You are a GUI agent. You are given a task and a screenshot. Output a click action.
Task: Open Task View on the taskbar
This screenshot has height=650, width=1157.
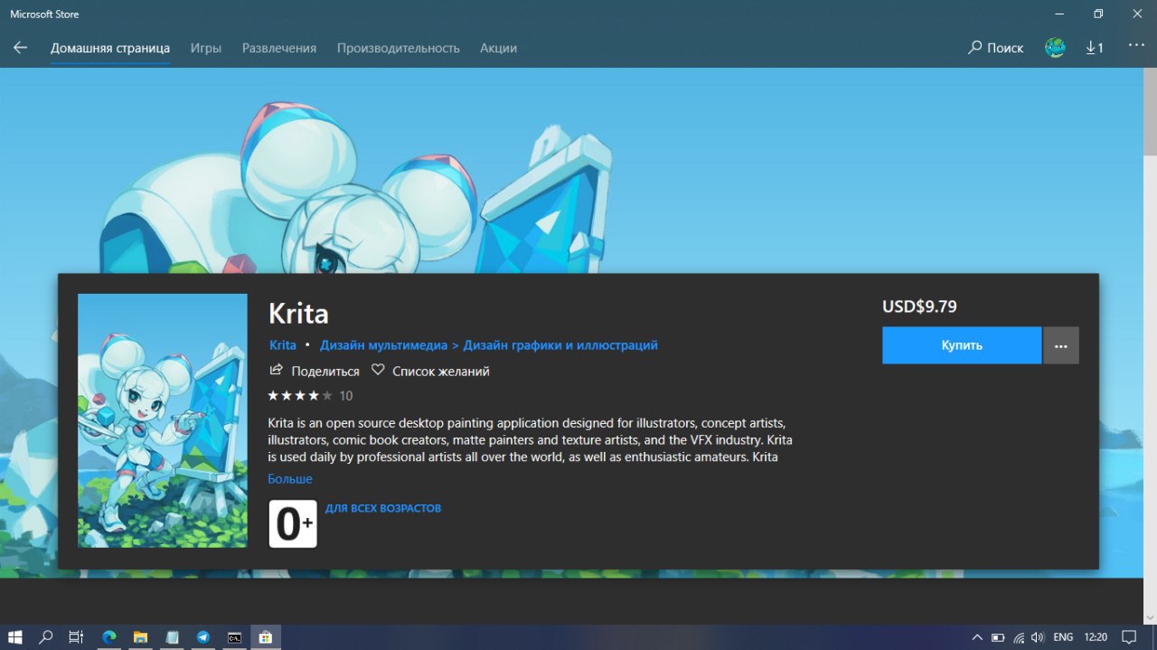(77, 637)
